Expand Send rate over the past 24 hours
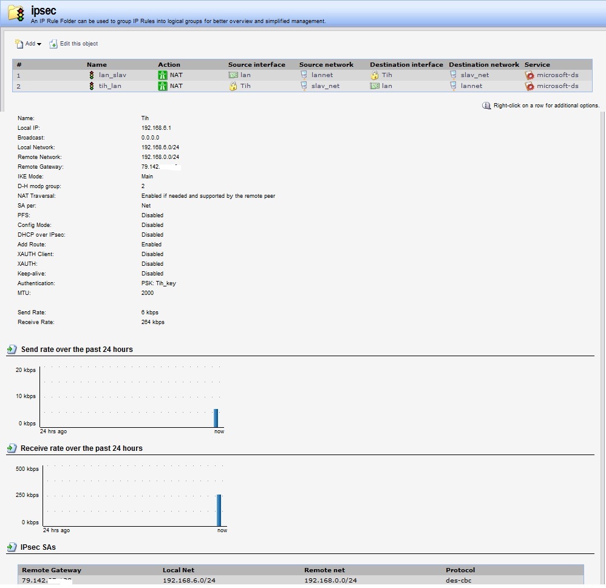The width and height of the screenshot is (606, 588). pyautogui.click(x=12, y=350)
